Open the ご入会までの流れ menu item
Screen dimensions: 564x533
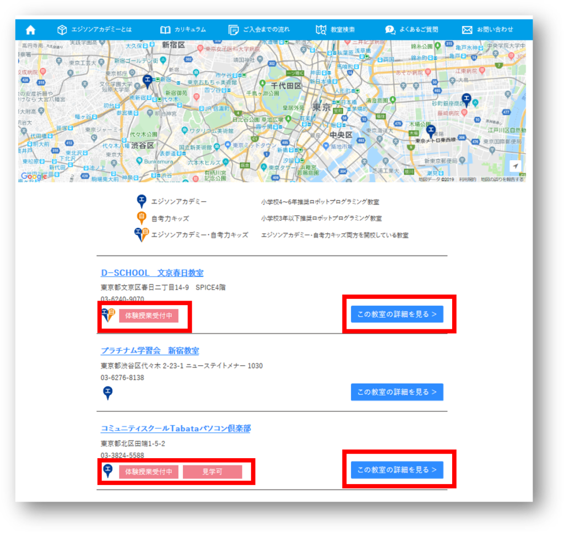click(x=259, y=30)
